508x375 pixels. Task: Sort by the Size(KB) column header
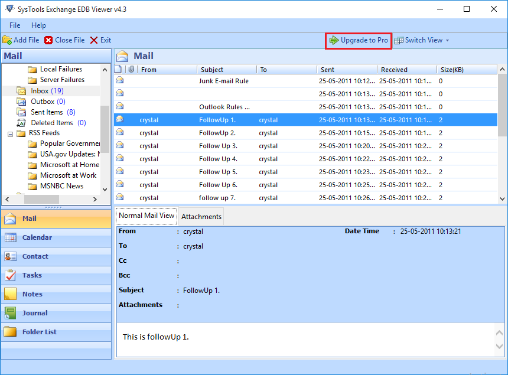tap(467, 70)
